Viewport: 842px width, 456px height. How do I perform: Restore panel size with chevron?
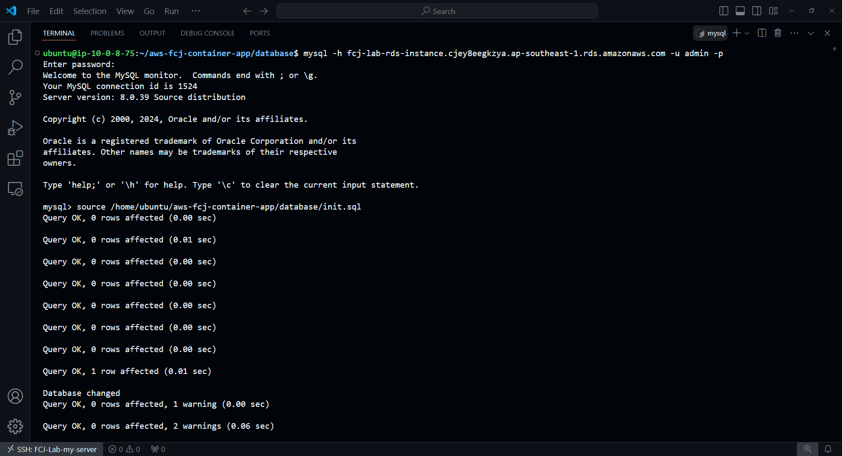(x=811, y=33)
